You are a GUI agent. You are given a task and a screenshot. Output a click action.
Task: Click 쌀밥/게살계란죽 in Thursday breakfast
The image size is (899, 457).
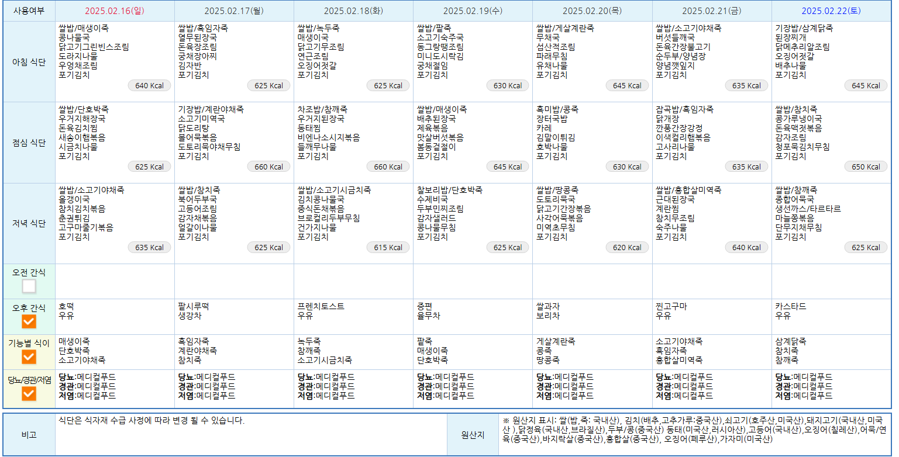click(564, 28)
